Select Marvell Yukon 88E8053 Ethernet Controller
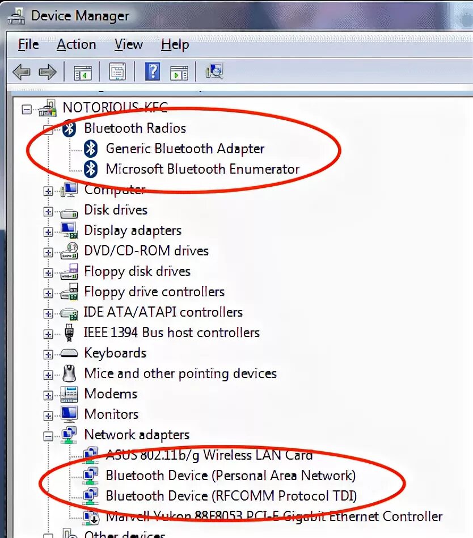The height and width of the screenshot is (538, 473). coord(274,516)
